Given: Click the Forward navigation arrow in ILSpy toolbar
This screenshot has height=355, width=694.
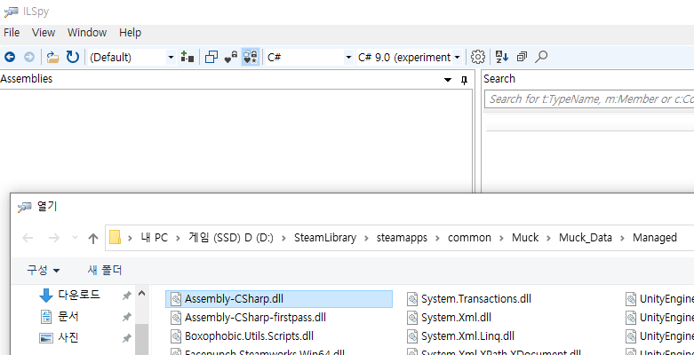Looking at the screenshot, I should pos(29,57).
